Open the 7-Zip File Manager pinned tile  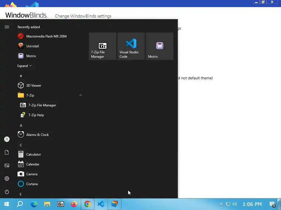[103, 46]
